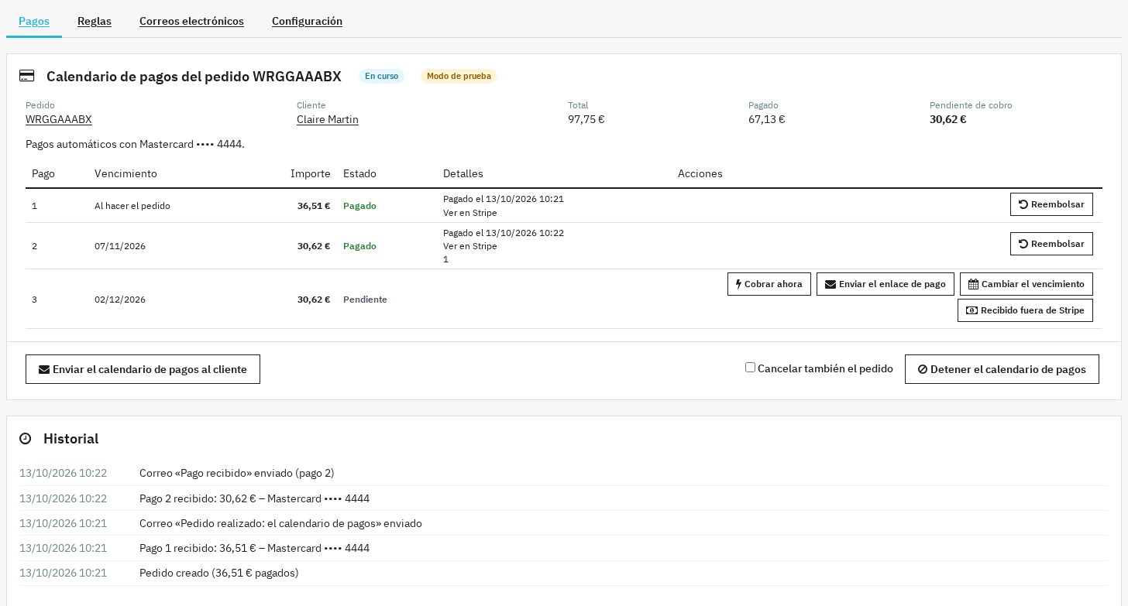Click the Historial section heading
Screen dimensions: 1128x606
70,439
